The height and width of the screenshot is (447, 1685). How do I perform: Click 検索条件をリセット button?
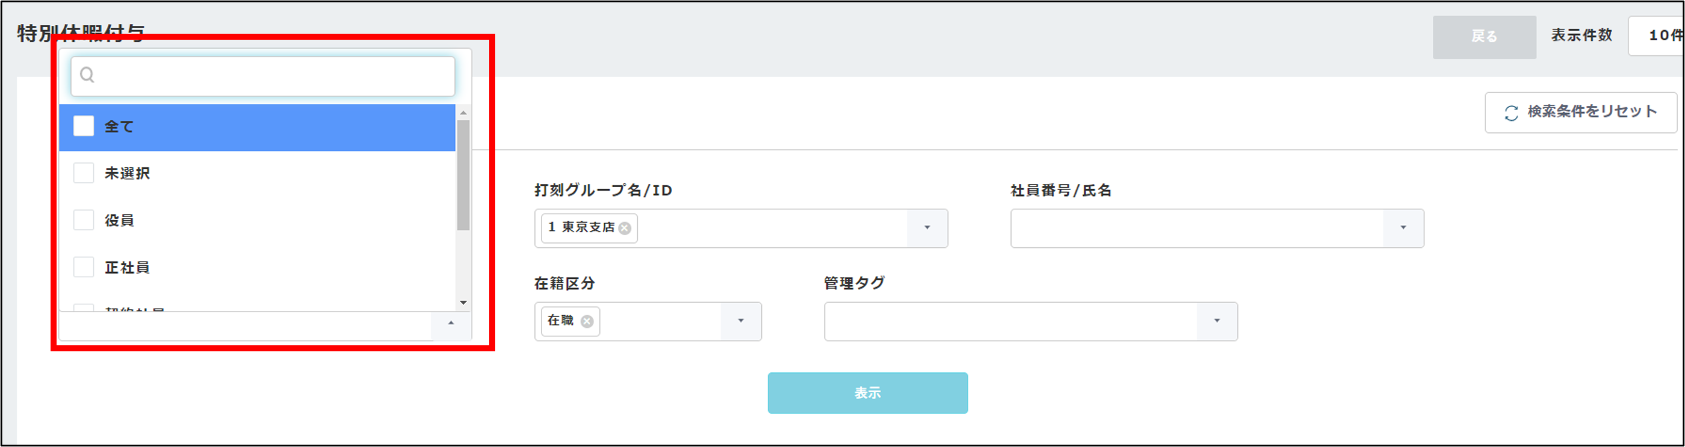(1580, 113)
